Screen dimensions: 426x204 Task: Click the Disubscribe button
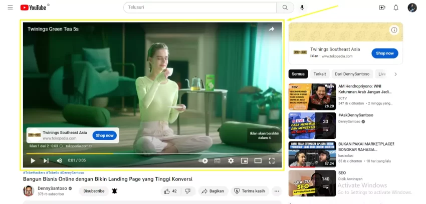pyautogui.click(x=94, y=191)
